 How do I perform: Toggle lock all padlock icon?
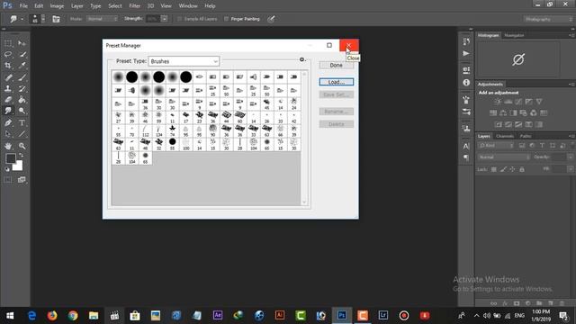click(522, 169)
